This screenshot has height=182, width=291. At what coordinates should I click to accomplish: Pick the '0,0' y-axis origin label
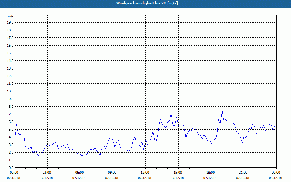click(11, 167)
